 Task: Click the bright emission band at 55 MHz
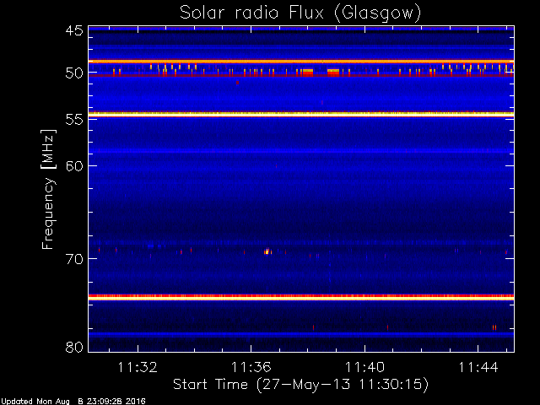coord(301,115)
